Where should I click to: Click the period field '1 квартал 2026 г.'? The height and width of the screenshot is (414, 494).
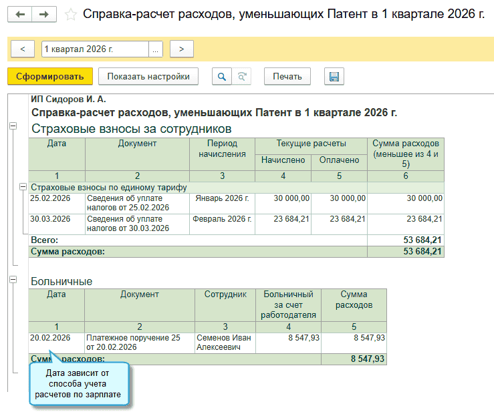pos(94,49)
